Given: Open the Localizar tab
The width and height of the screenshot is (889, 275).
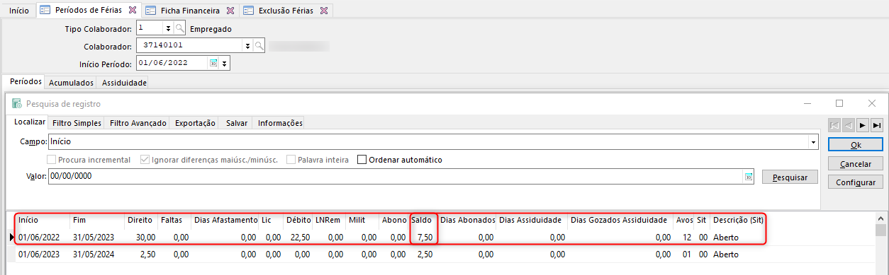Looking at the screenshot, I should click(x=30, y=122).
